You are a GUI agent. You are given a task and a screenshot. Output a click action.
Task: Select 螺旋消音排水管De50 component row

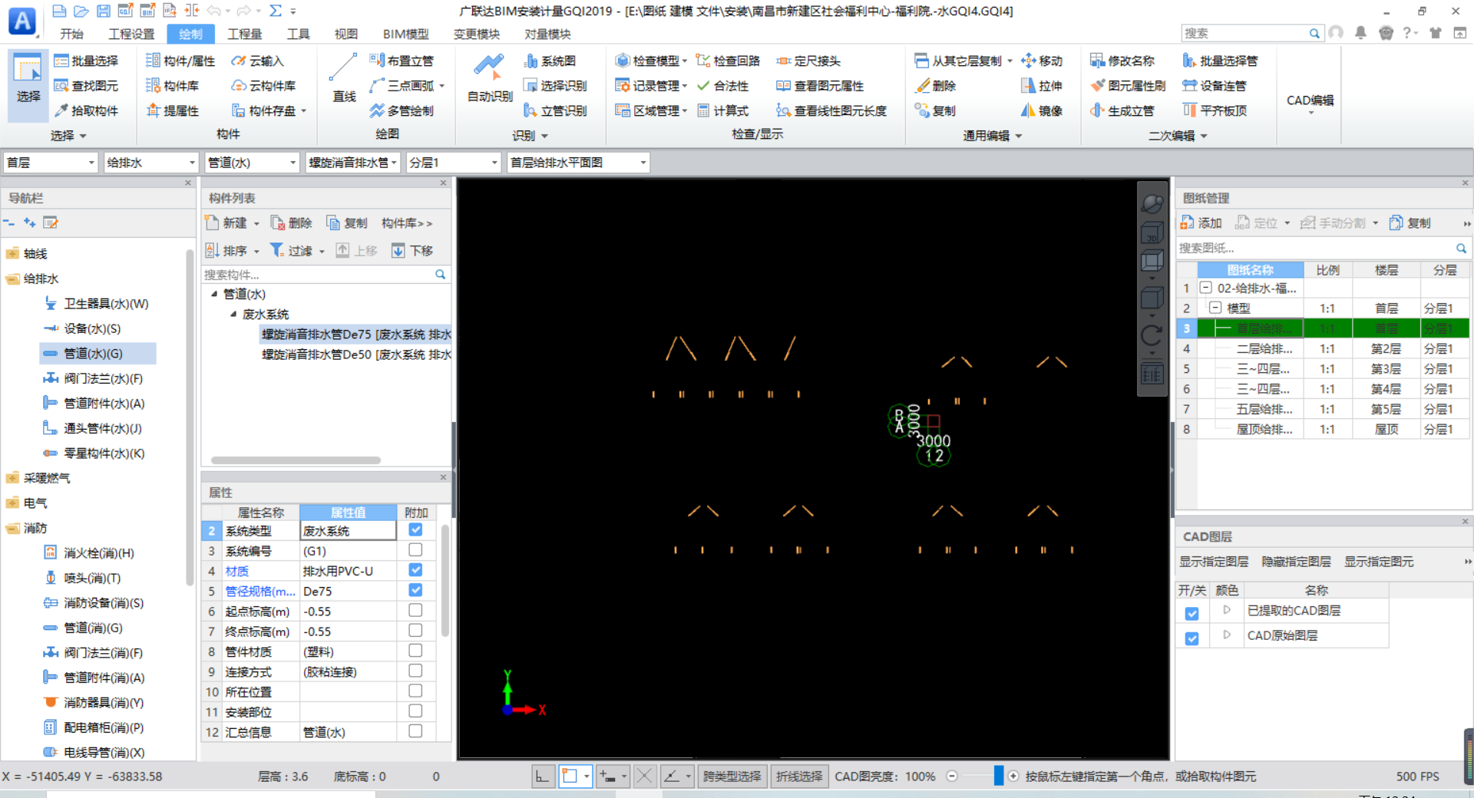(x=355, y=354)
